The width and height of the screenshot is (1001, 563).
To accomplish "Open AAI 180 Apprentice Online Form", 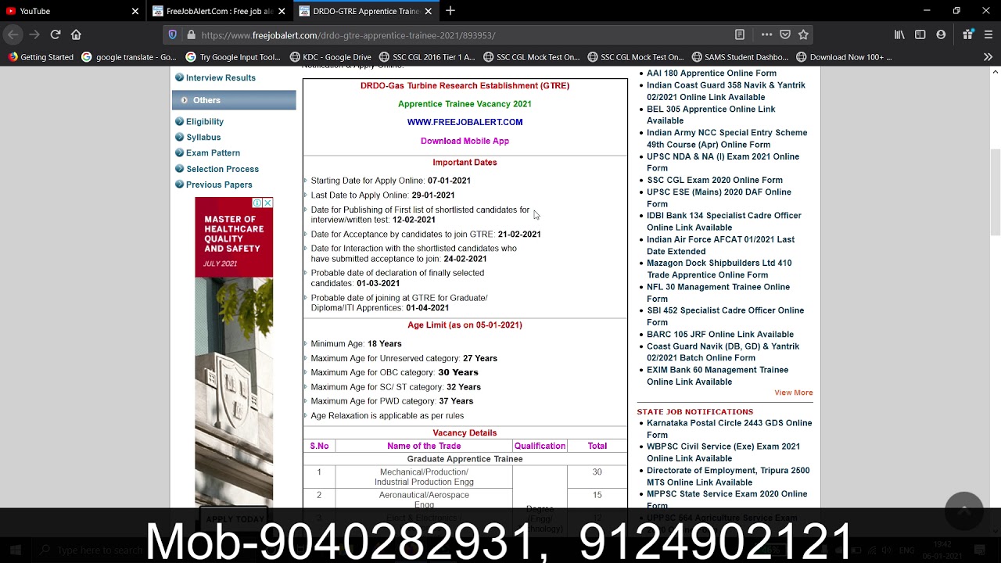I will click(x=712, y=74).
